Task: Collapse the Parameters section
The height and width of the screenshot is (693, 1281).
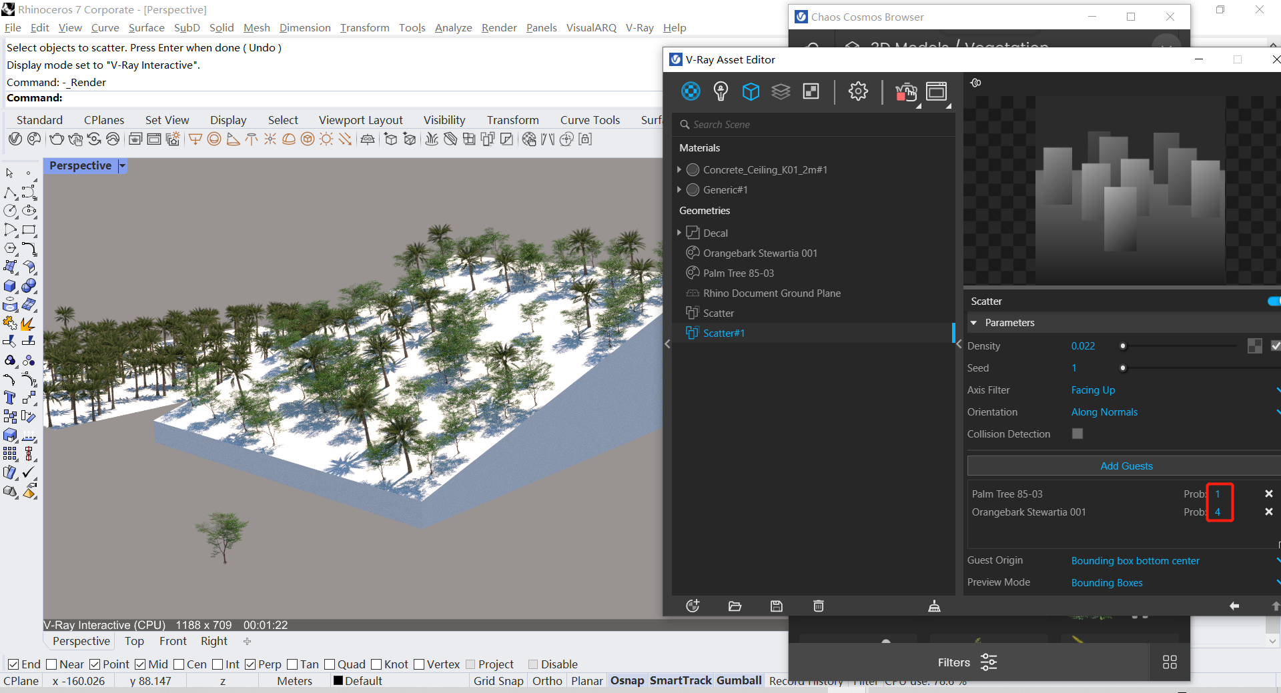Action: [973, 323]
